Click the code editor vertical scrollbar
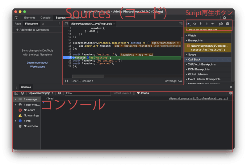 (182, 48)
